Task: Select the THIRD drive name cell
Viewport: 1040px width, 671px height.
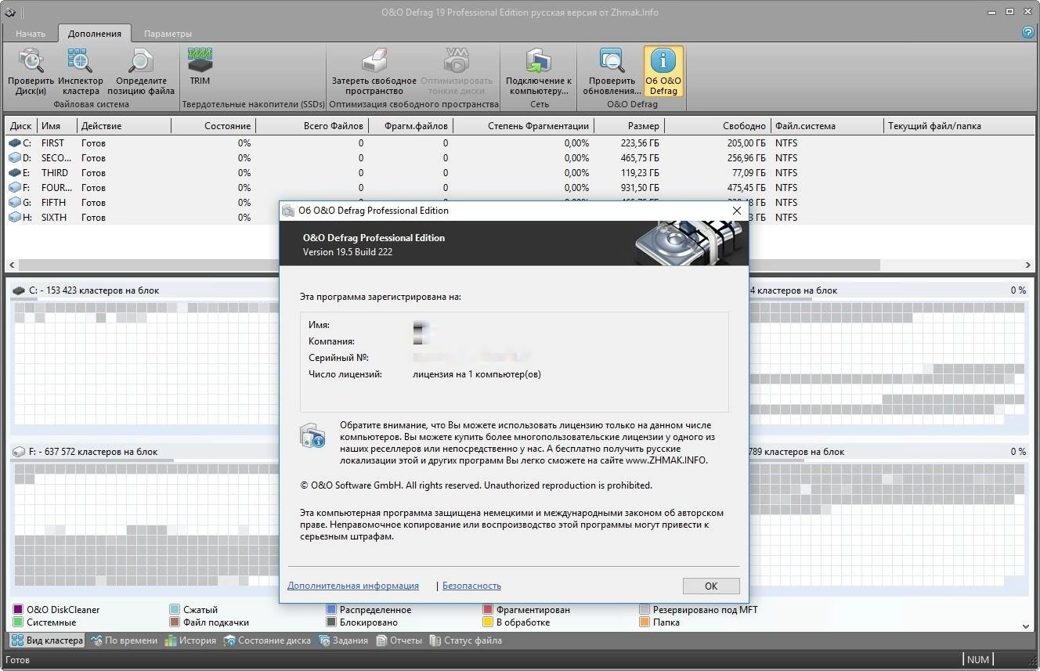Action: (x=56, y=173)
